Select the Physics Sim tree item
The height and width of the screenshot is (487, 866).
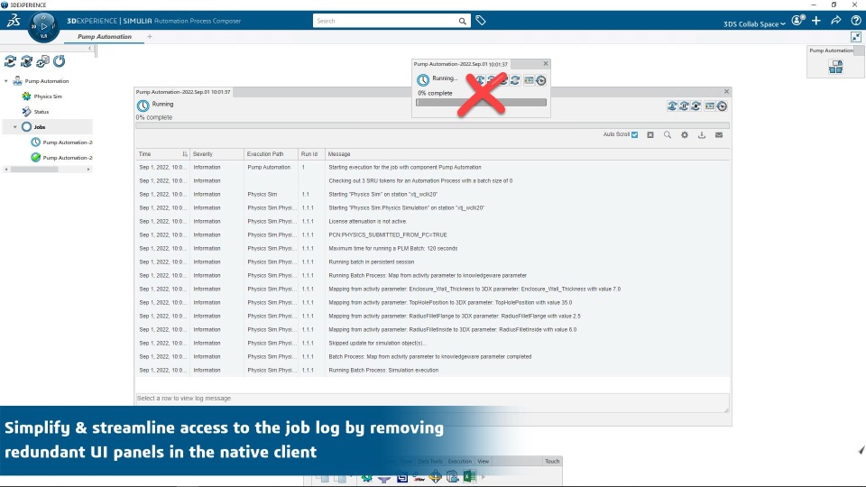[48, 96]
